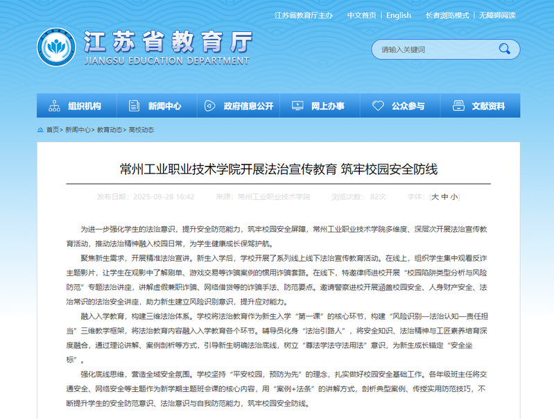This screenshot has height=419, width=554.
Task: Open the 公众参与 menu tab
Action: [x=408, y=106]
